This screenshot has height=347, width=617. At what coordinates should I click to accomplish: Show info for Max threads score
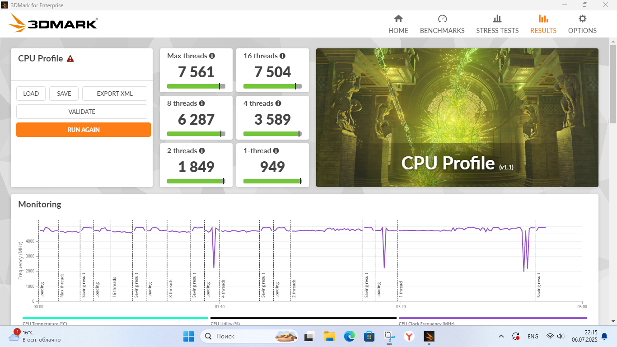[212, 56]
